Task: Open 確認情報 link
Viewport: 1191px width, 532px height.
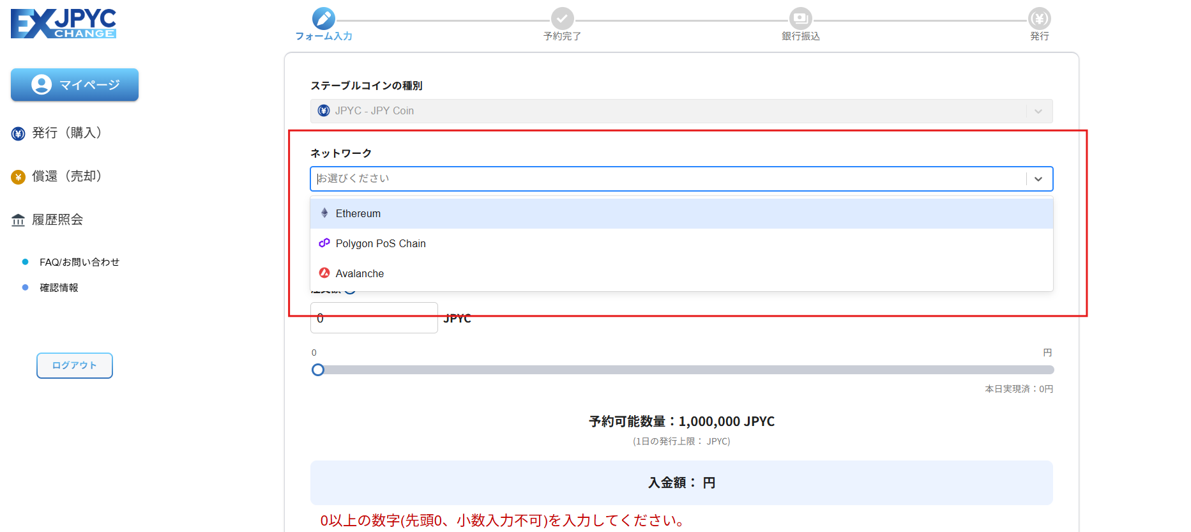Action: click(59, 287)
